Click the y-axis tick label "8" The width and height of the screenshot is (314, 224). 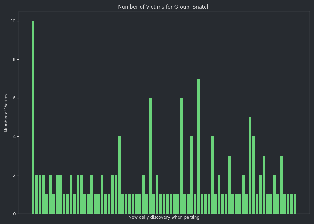coord(14,60)
